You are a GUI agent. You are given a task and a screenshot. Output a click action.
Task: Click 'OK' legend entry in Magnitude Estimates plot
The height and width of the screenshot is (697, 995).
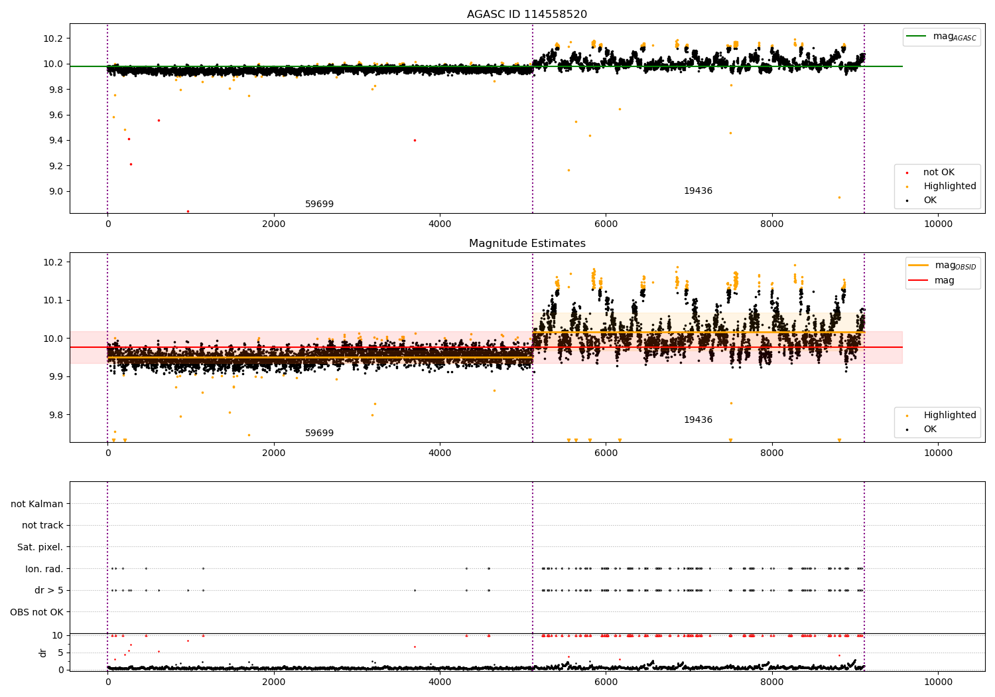[x=930, y=429]
